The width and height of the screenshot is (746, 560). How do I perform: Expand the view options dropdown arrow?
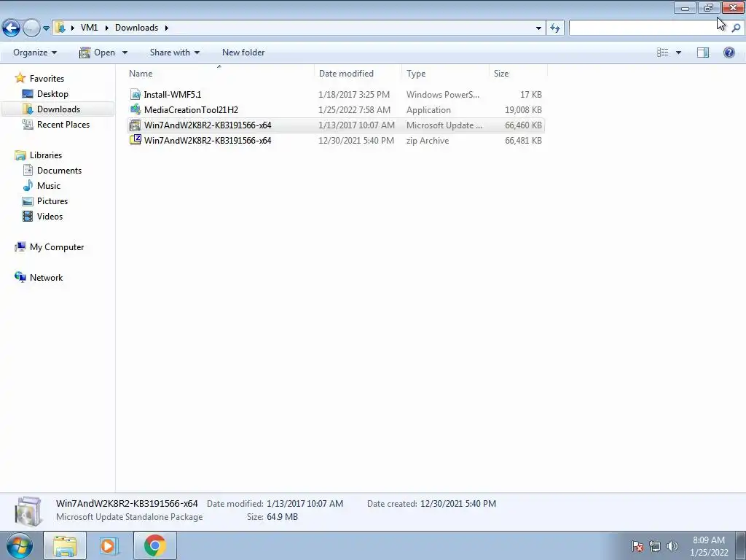pyautogui.click(x=678, y=52)
